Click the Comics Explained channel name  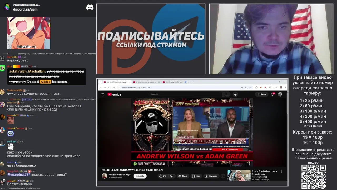click(x=258, y=177)
